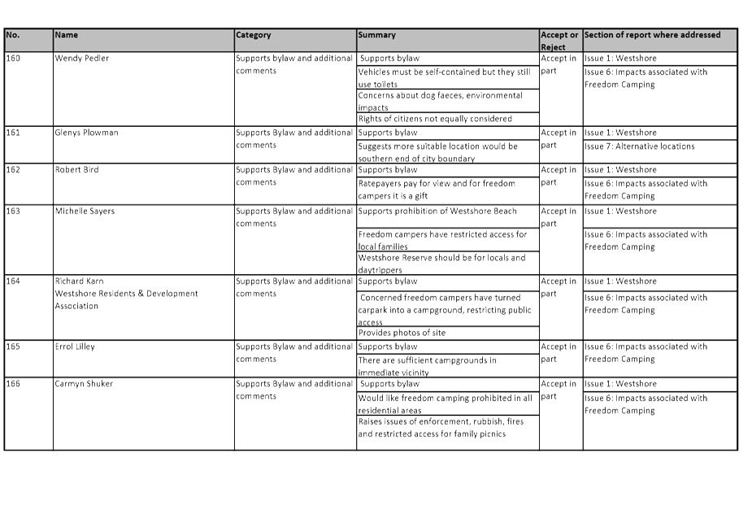
Task: Select the name Michelle Sayers
Action: 85,211
